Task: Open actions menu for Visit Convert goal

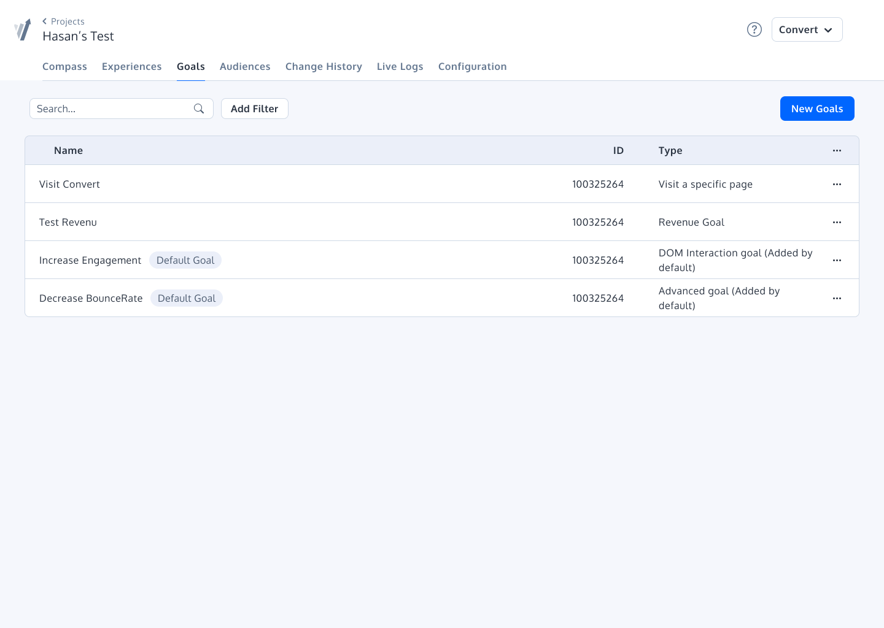Action: 837,184
